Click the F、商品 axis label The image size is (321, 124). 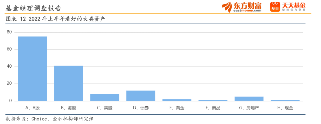point(213,108)
